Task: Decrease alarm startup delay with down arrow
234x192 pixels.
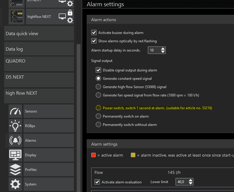Action: 163,52
